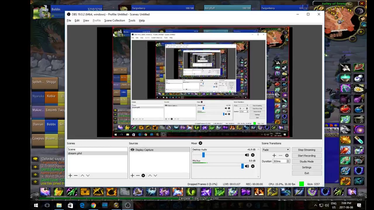374x210 pixels.
Task: Add a new source with plus icon
Action: coord(132,176)
